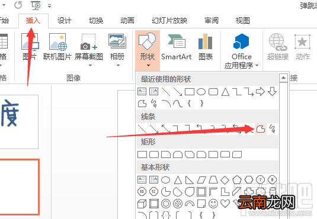The image size is (317, 219).
Task: Open the 动画 tab
Action: click(127, 21)
